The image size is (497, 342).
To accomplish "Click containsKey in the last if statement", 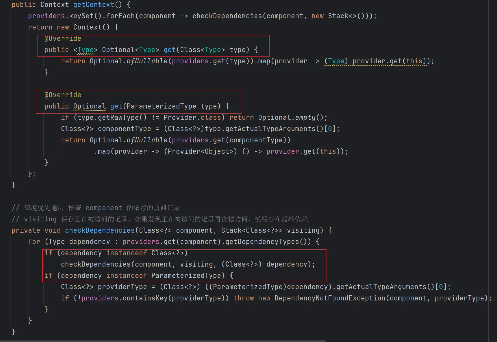I will coord(145,298).
